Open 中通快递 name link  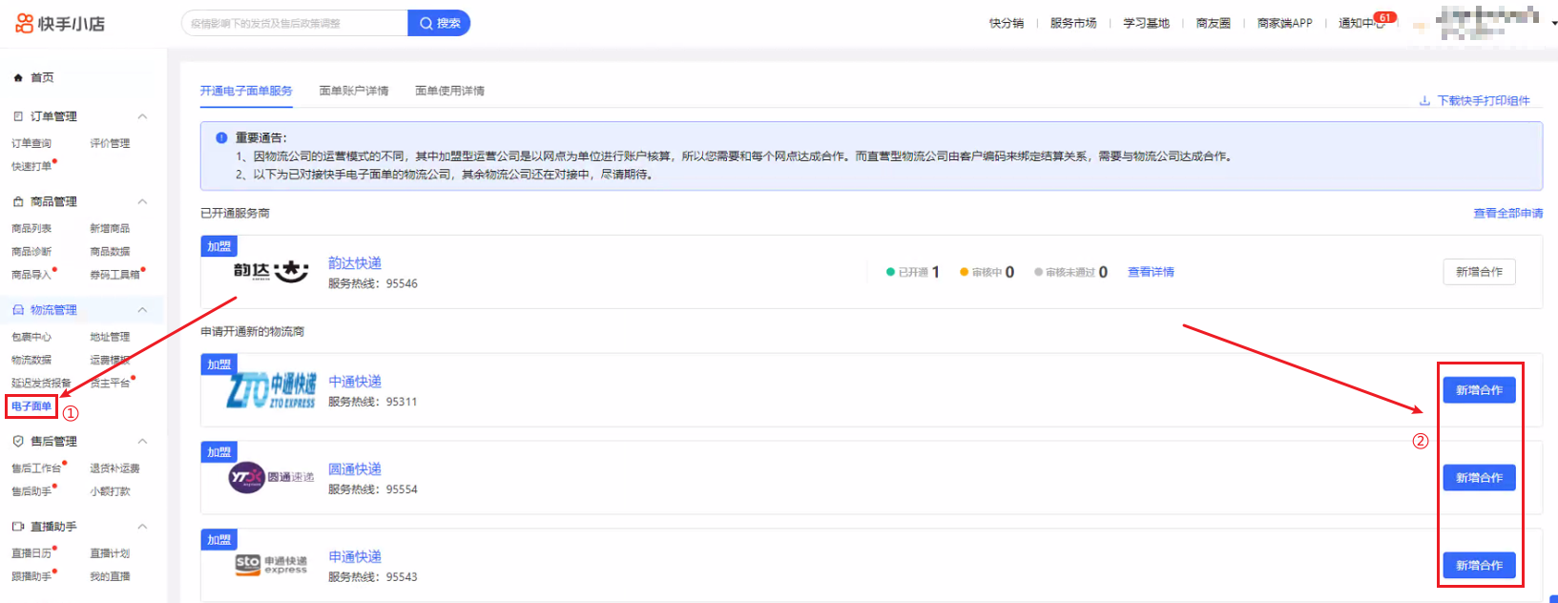[355, 382]
